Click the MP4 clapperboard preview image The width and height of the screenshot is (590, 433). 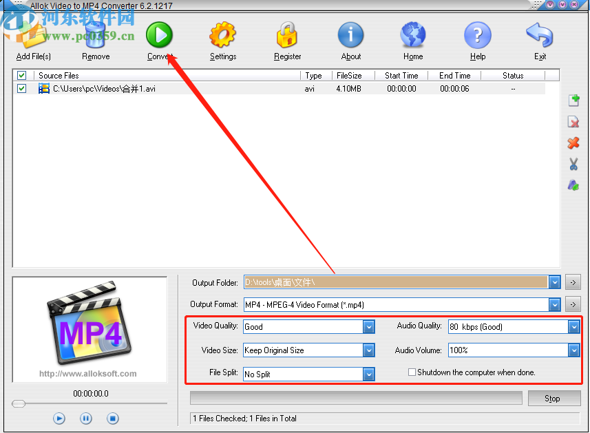pos(89,323)
